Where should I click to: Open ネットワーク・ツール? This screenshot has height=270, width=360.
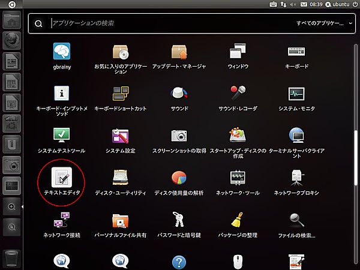tap(238, 182)
